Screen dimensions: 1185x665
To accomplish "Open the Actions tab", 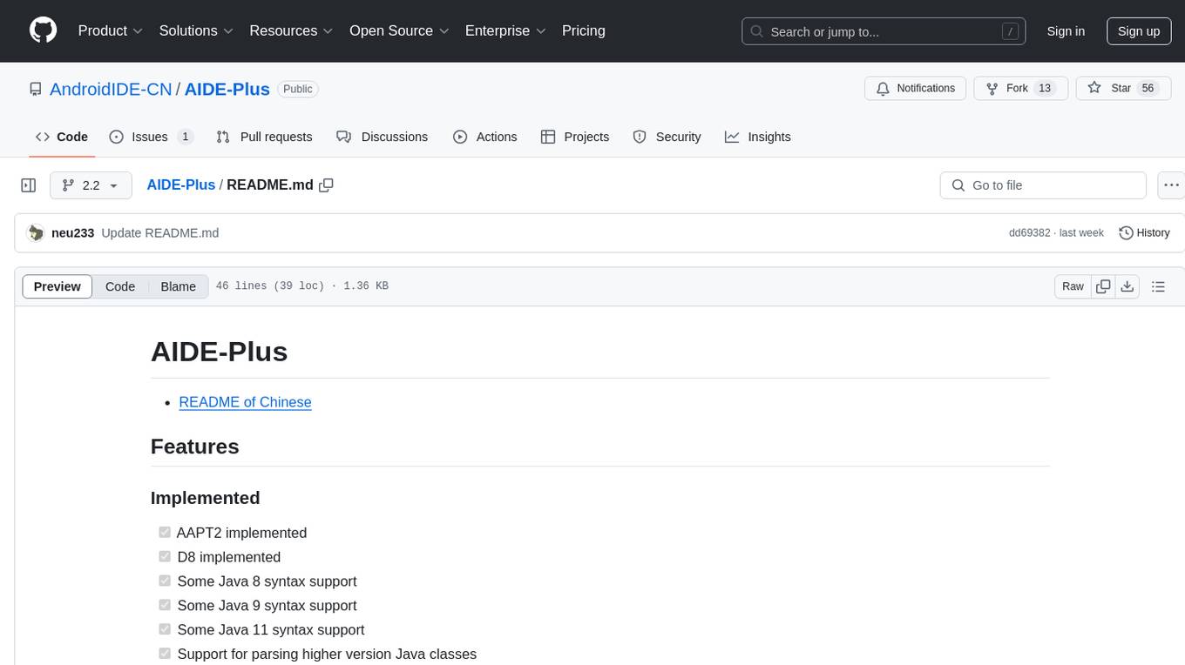I will pyautogui.click(x=485, y=137).
